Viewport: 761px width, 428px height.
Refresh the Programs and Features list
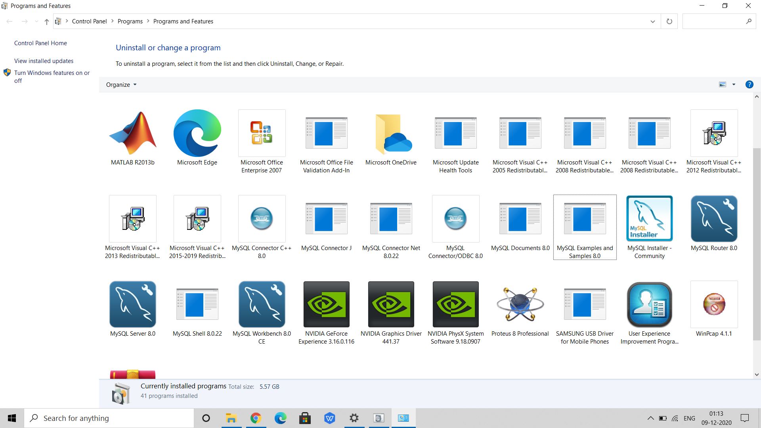(x=669, y=21)
